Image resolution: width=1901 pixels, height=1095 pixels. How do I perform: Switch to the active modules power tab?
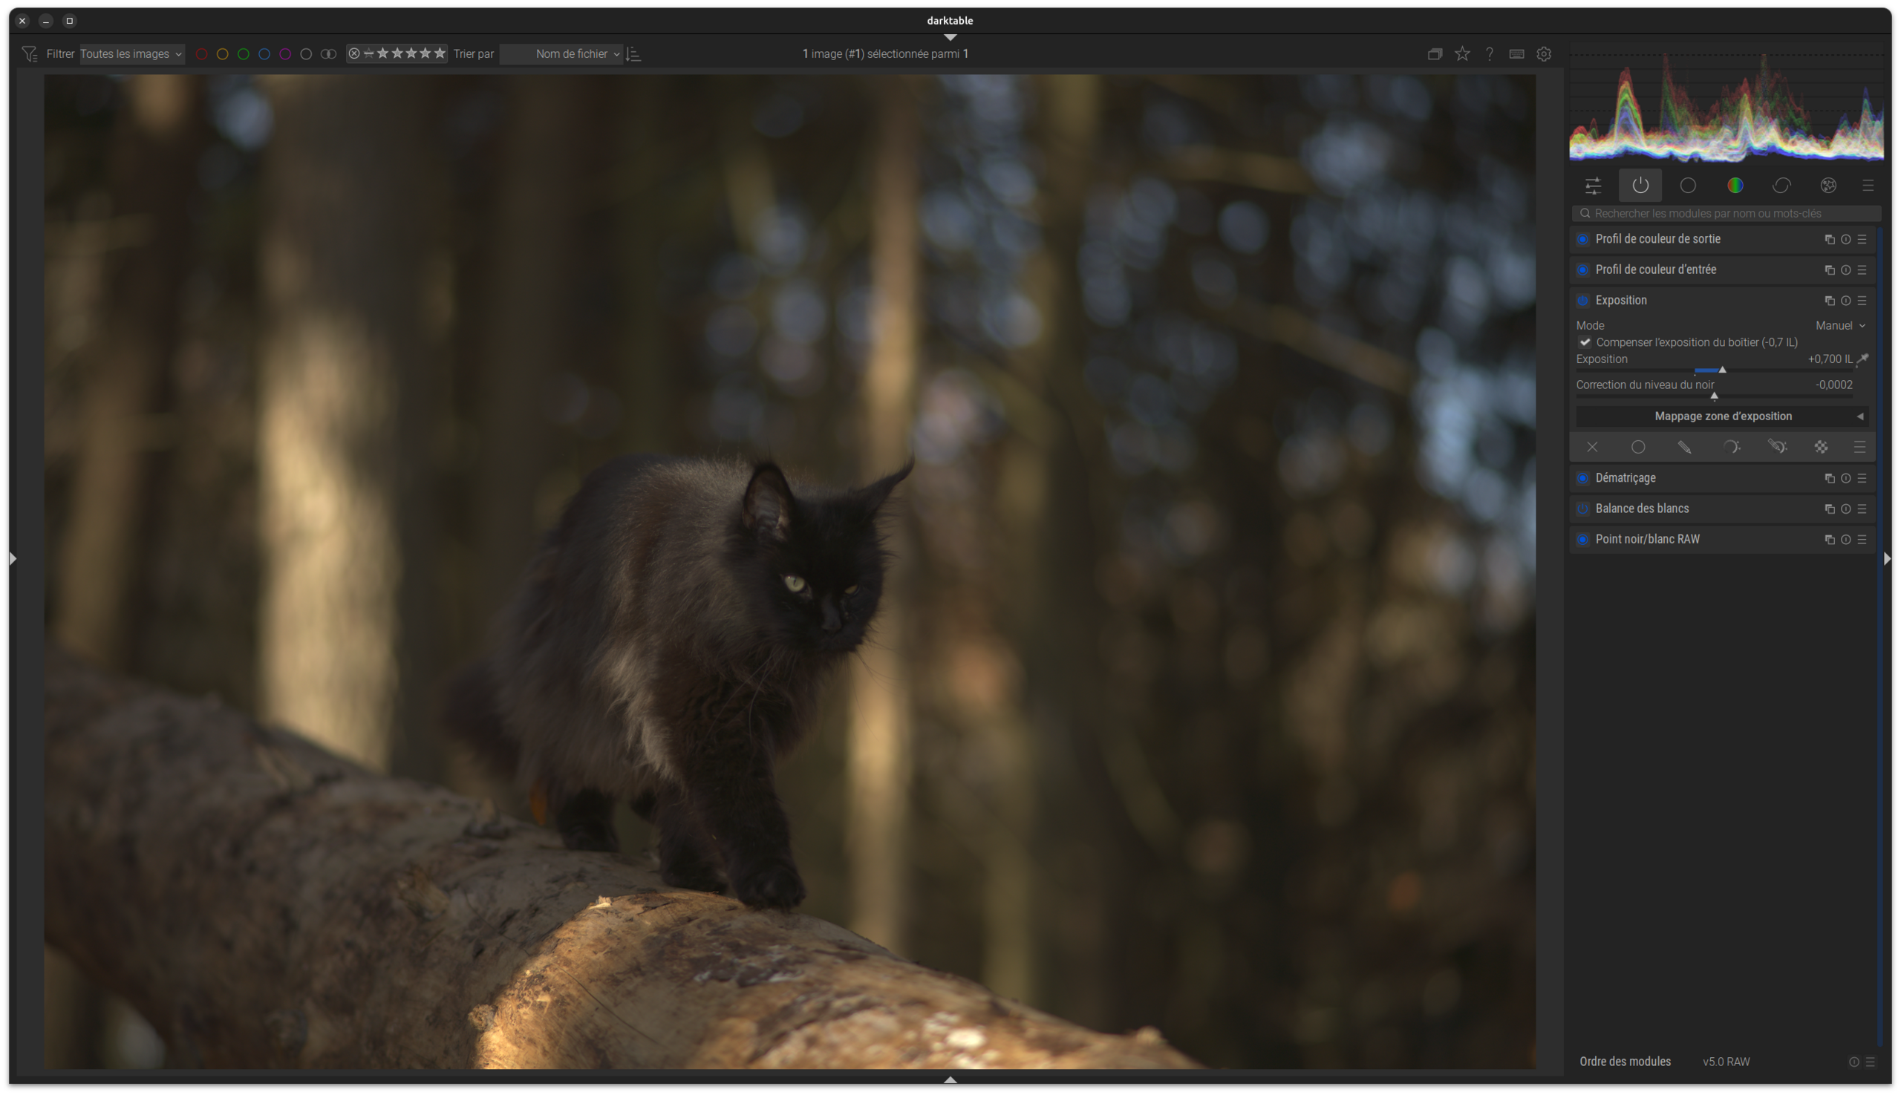pyautogui.click(x=1640, y=186)
